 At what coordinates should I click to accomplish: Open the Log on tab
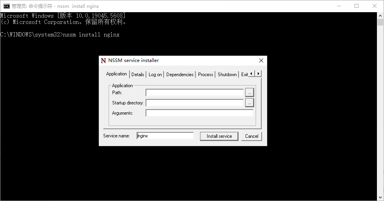tap(155, 75)
